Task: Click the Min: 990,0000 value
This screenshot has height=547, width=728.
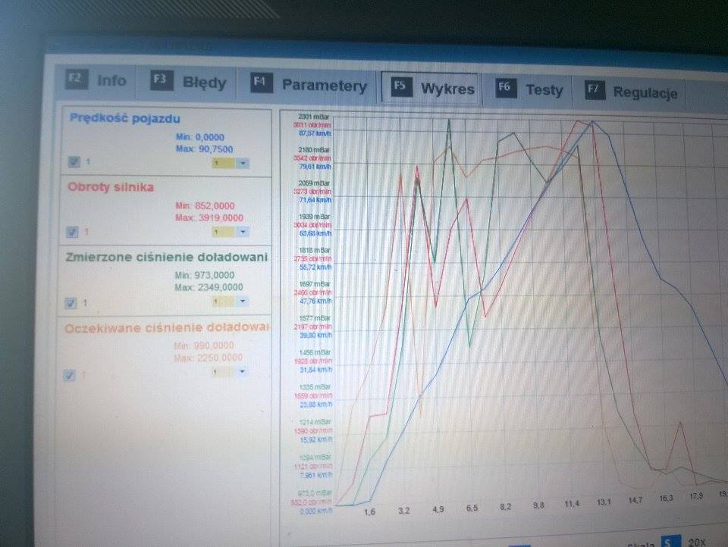Action: [204, 345]
